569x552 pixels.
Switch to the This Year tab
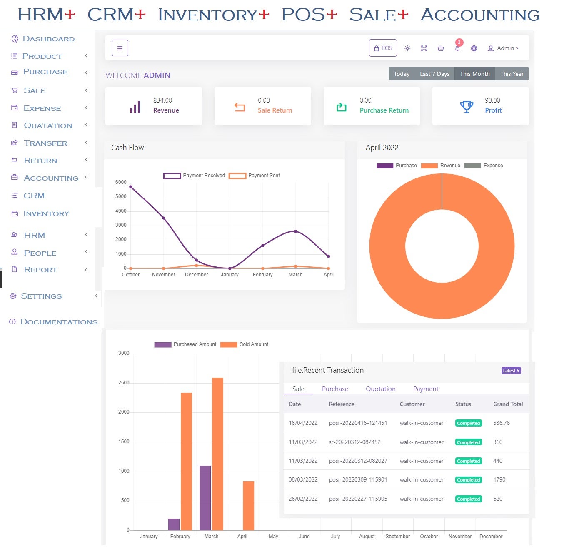tap(512, 73)
